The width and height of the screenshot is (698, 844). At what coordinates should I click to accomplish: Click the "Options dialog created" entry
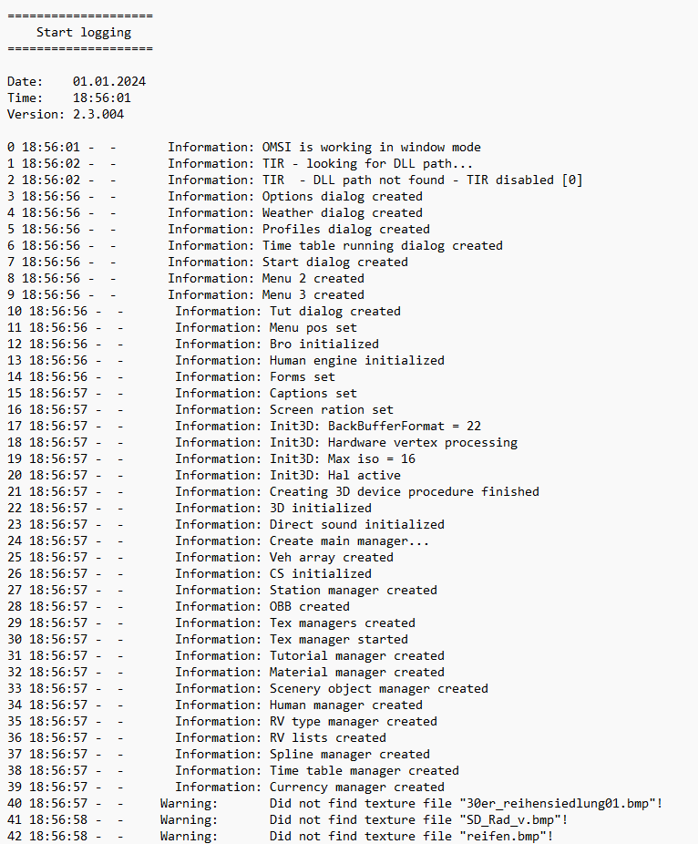(x=342, y=196)
